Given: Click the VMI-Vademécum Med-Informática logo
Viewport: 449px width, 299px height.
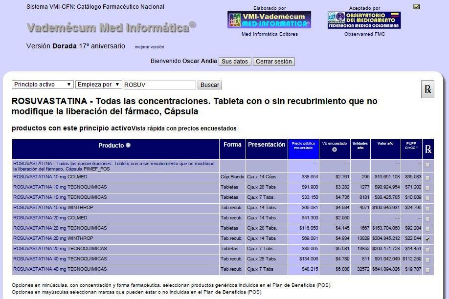Looking at the screenshot, I should coord(269,20).
